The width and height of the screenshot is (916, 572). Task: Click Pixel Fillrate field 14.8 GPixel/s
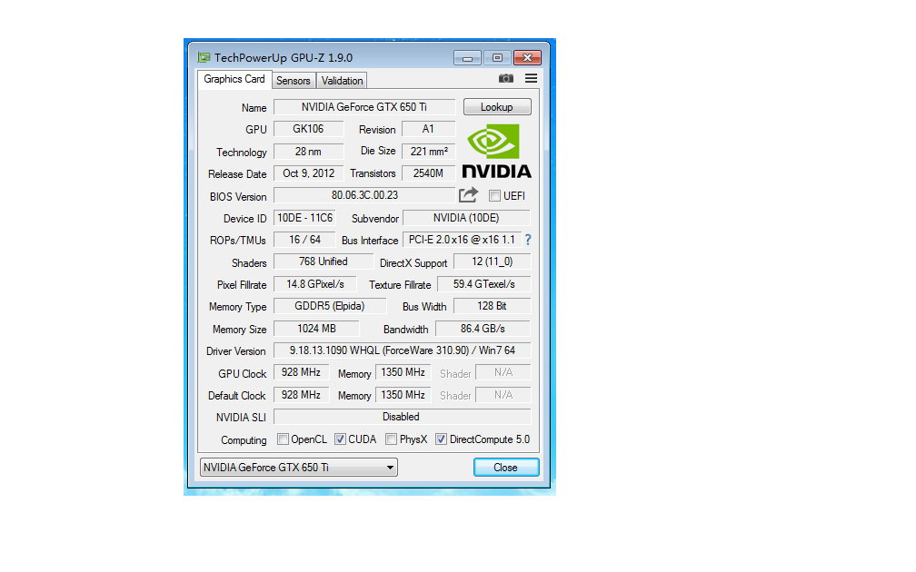tap(314, 284)
